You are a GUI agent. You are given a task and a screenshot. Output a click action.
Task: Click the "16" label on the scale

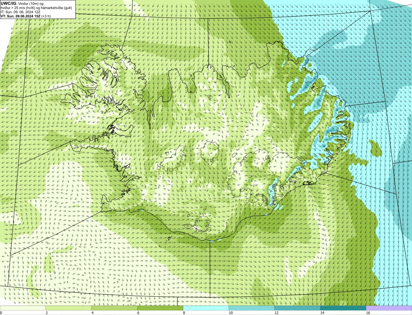tap(368, 313)
